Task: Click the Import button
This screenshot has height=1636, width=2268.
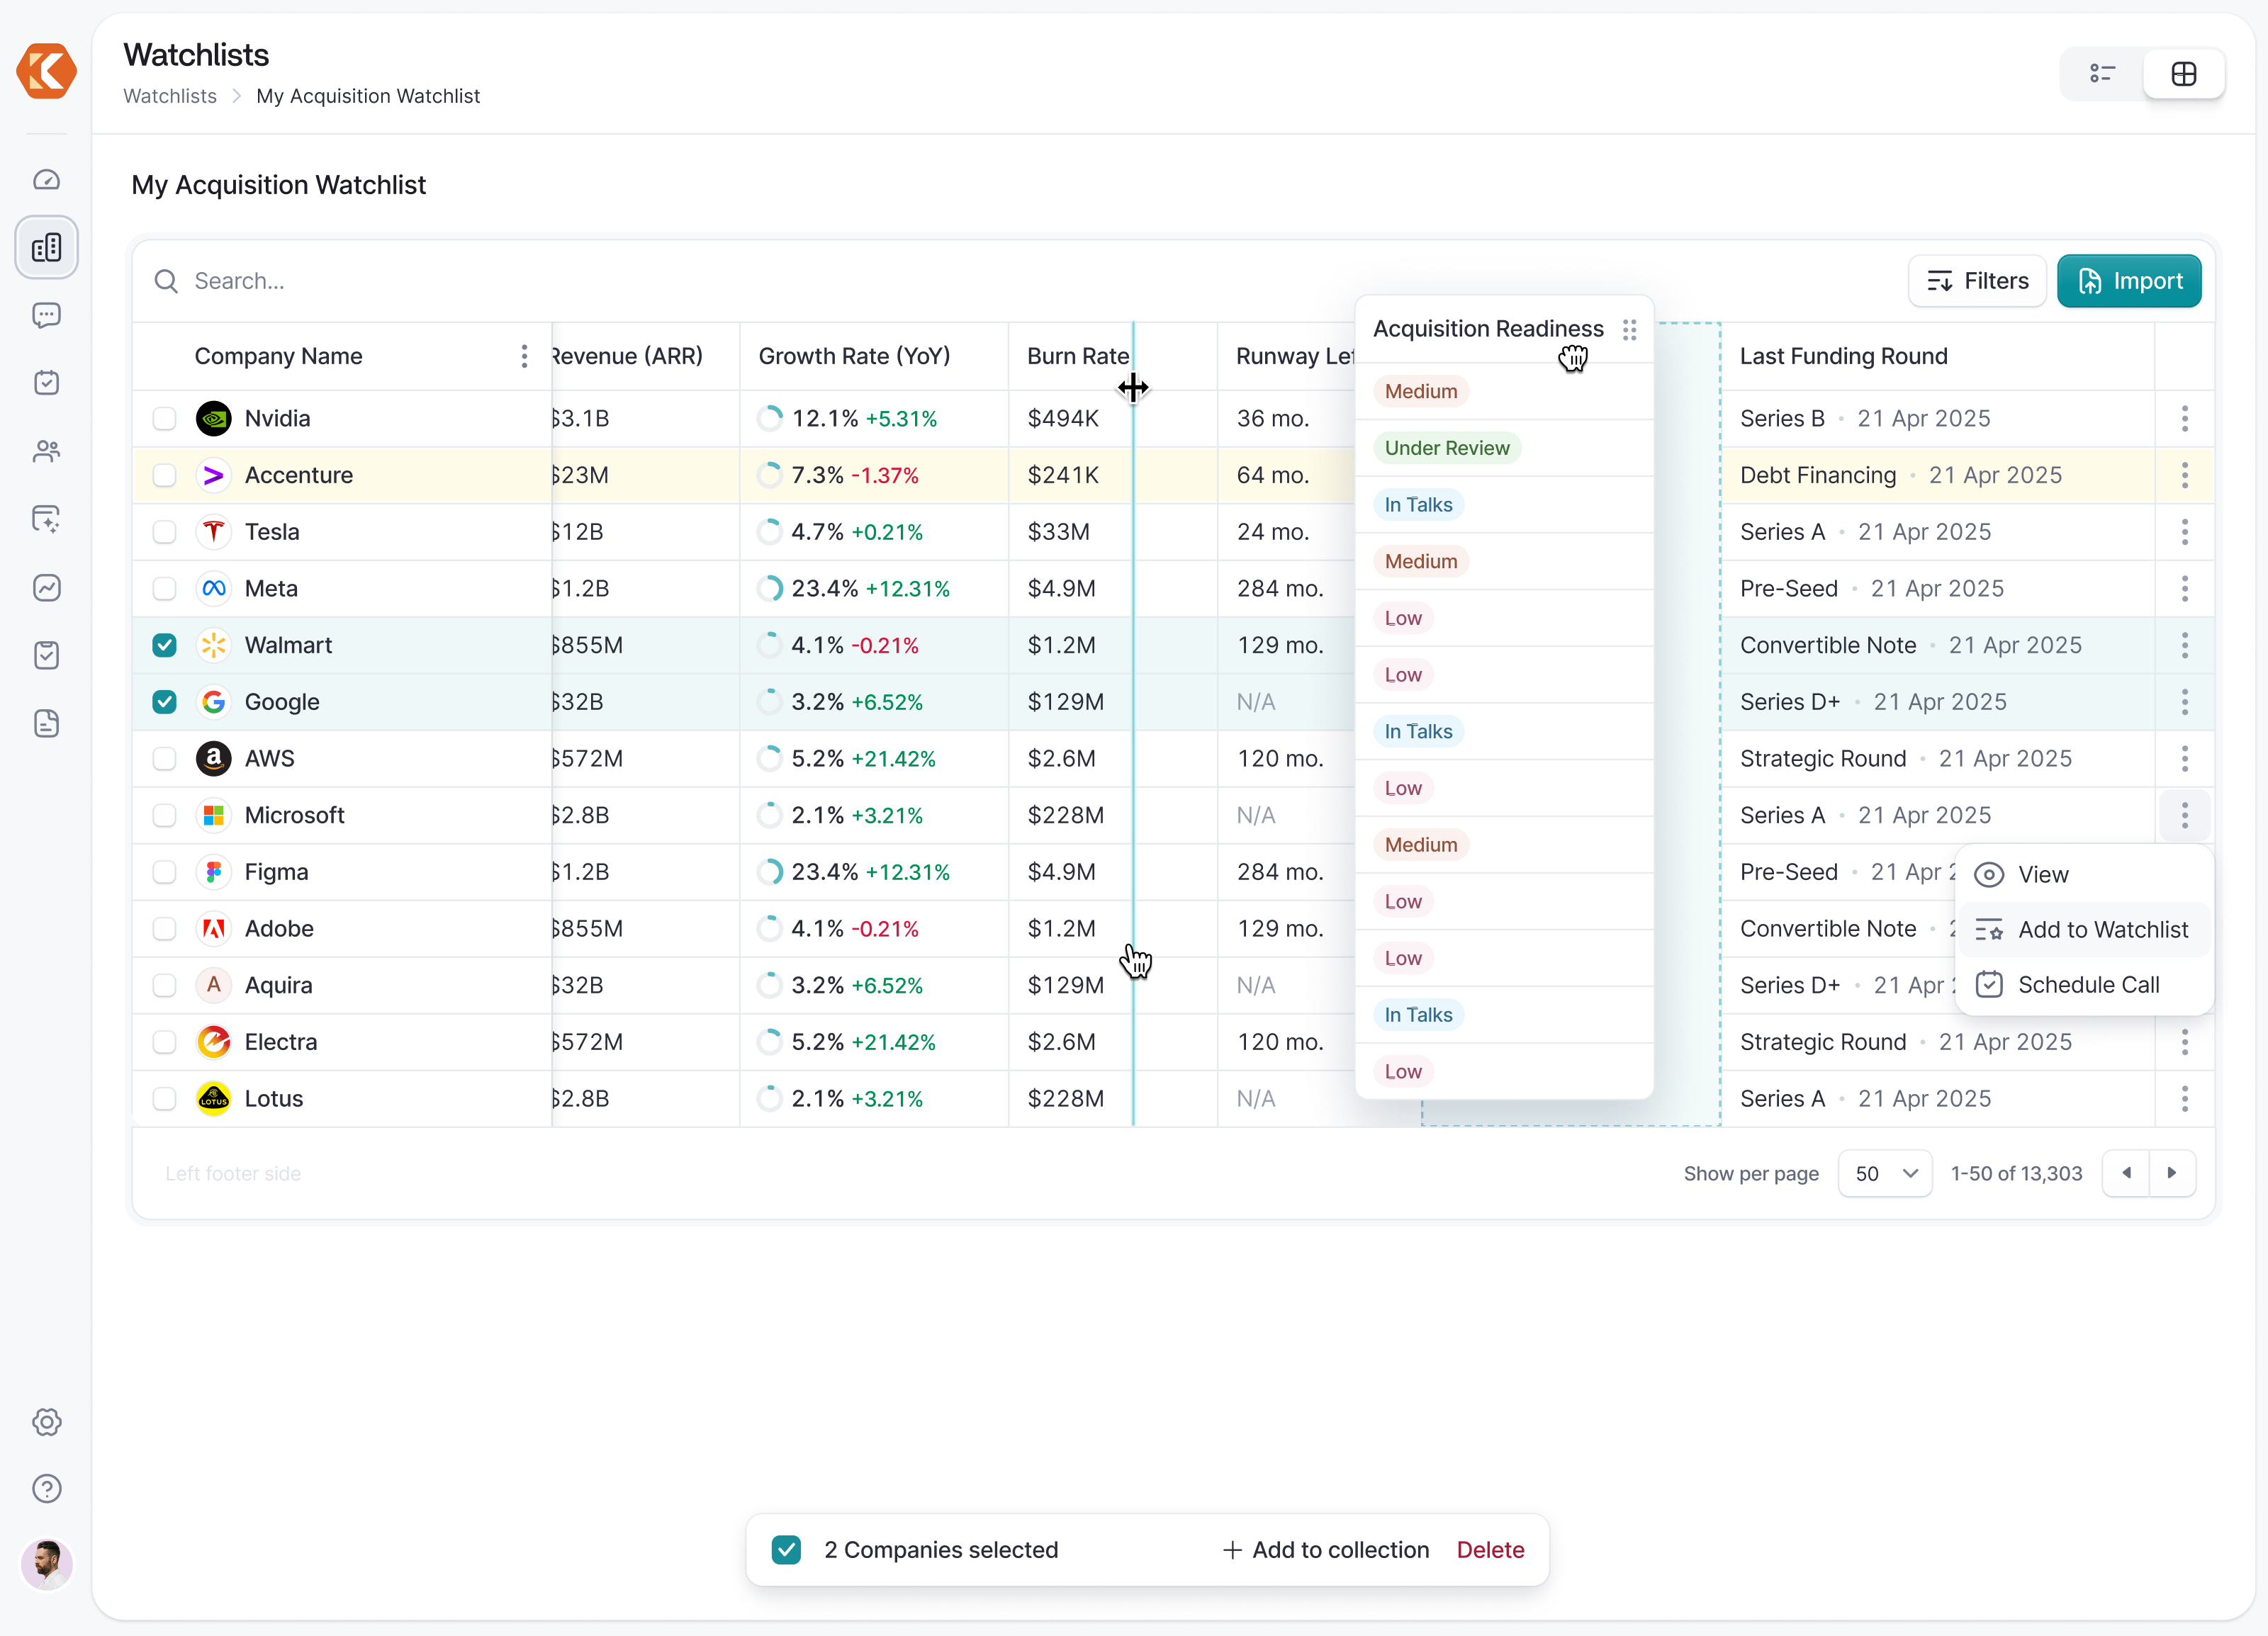Action: coord(2129,281)
